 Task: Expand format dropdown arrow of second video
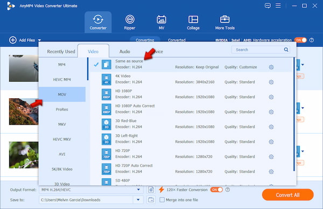coord(303,108)
